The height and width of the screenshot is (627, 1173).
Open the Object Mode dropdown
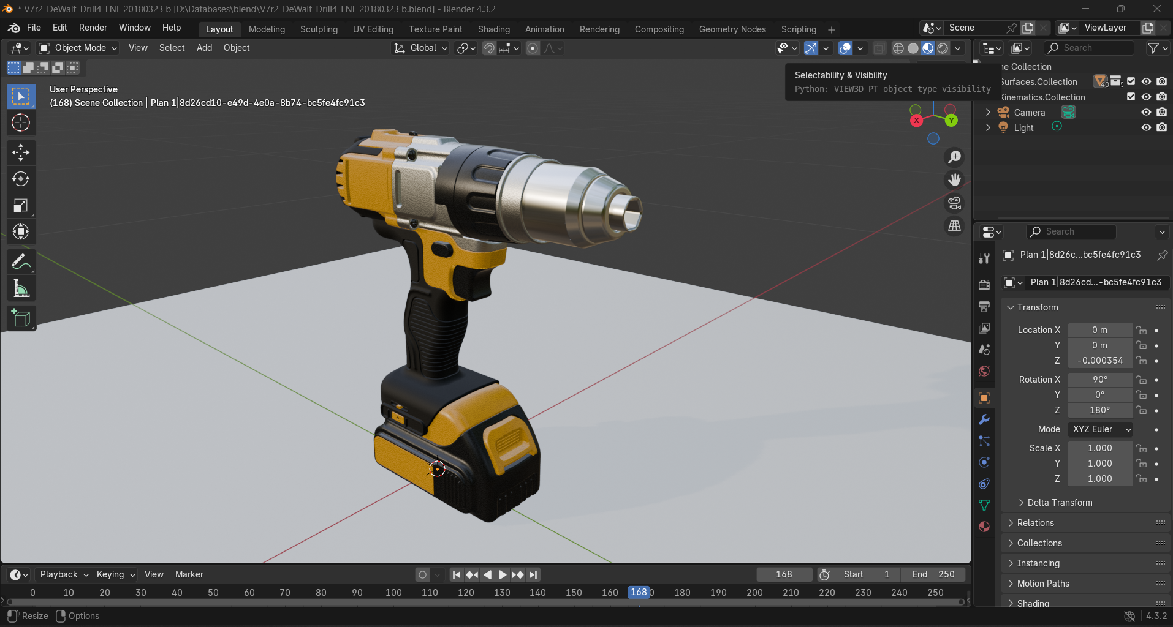point(77,48)
